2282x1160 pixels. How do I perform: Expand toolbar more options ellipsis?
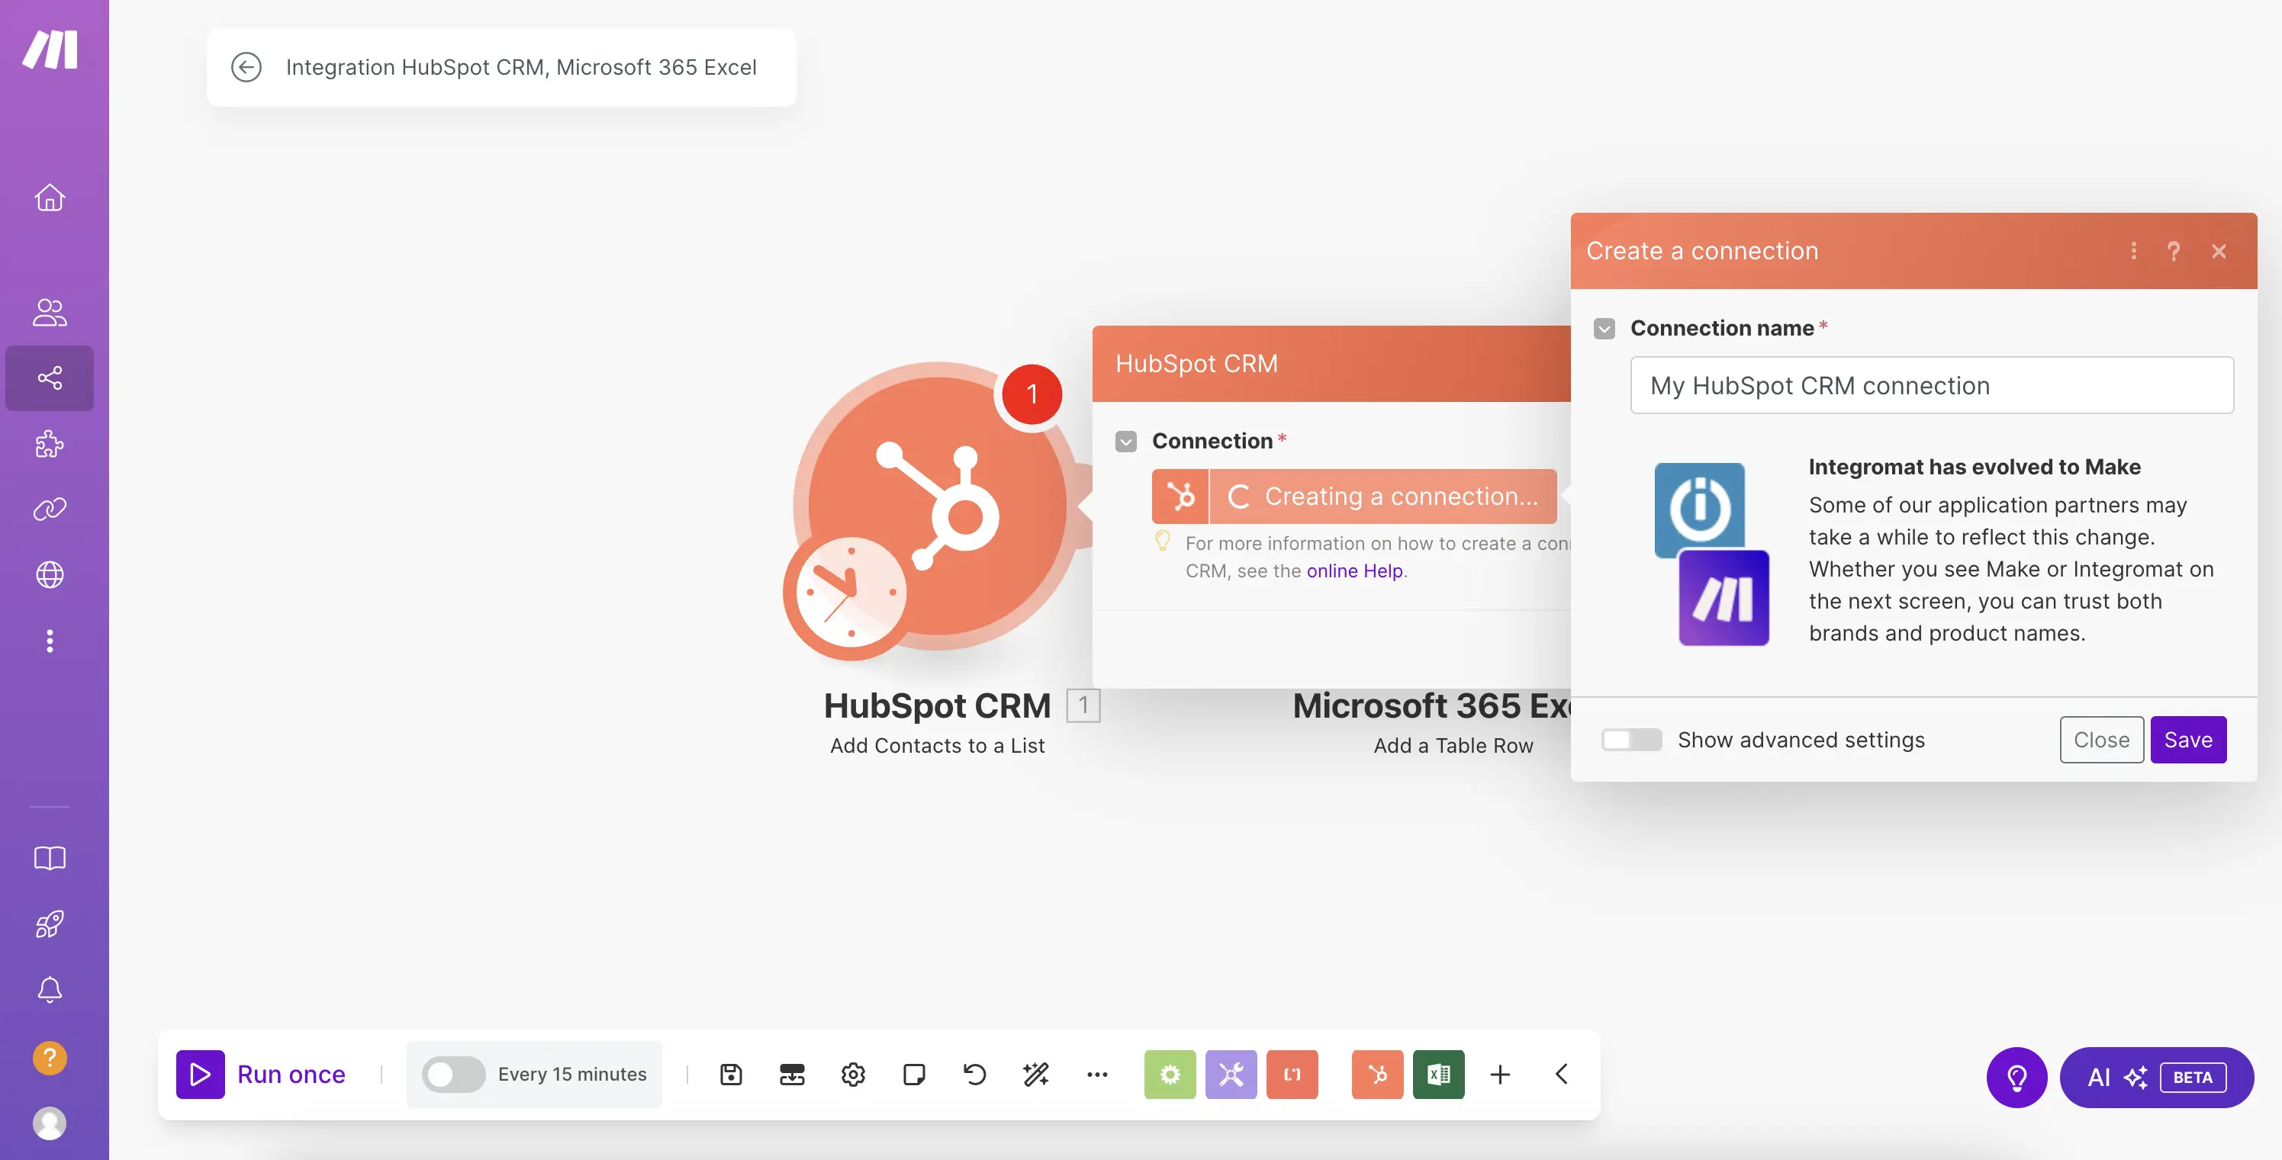click(1096, 1074)
